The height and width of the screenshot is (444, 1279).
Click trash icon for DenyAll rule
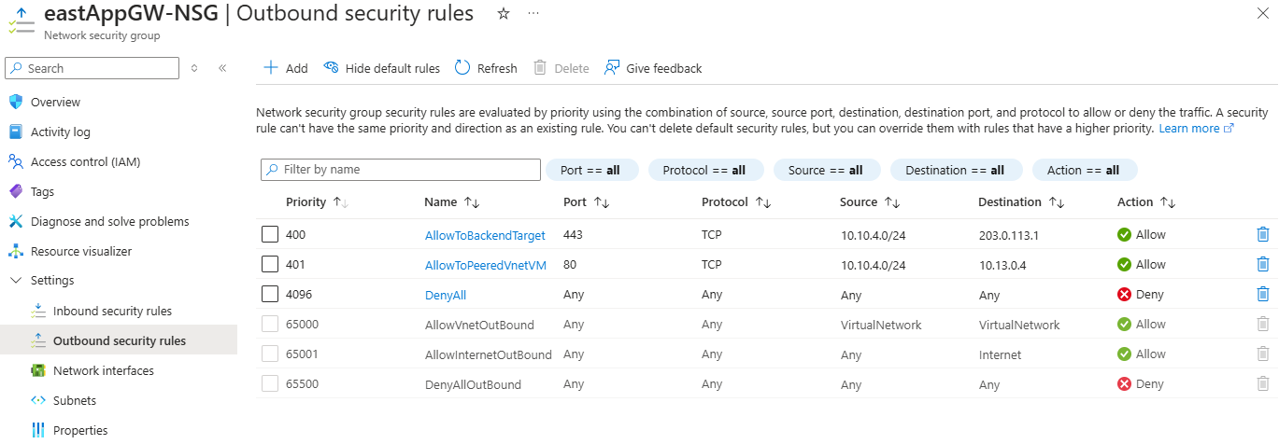pyautogui.click(x=1263, y=295)
